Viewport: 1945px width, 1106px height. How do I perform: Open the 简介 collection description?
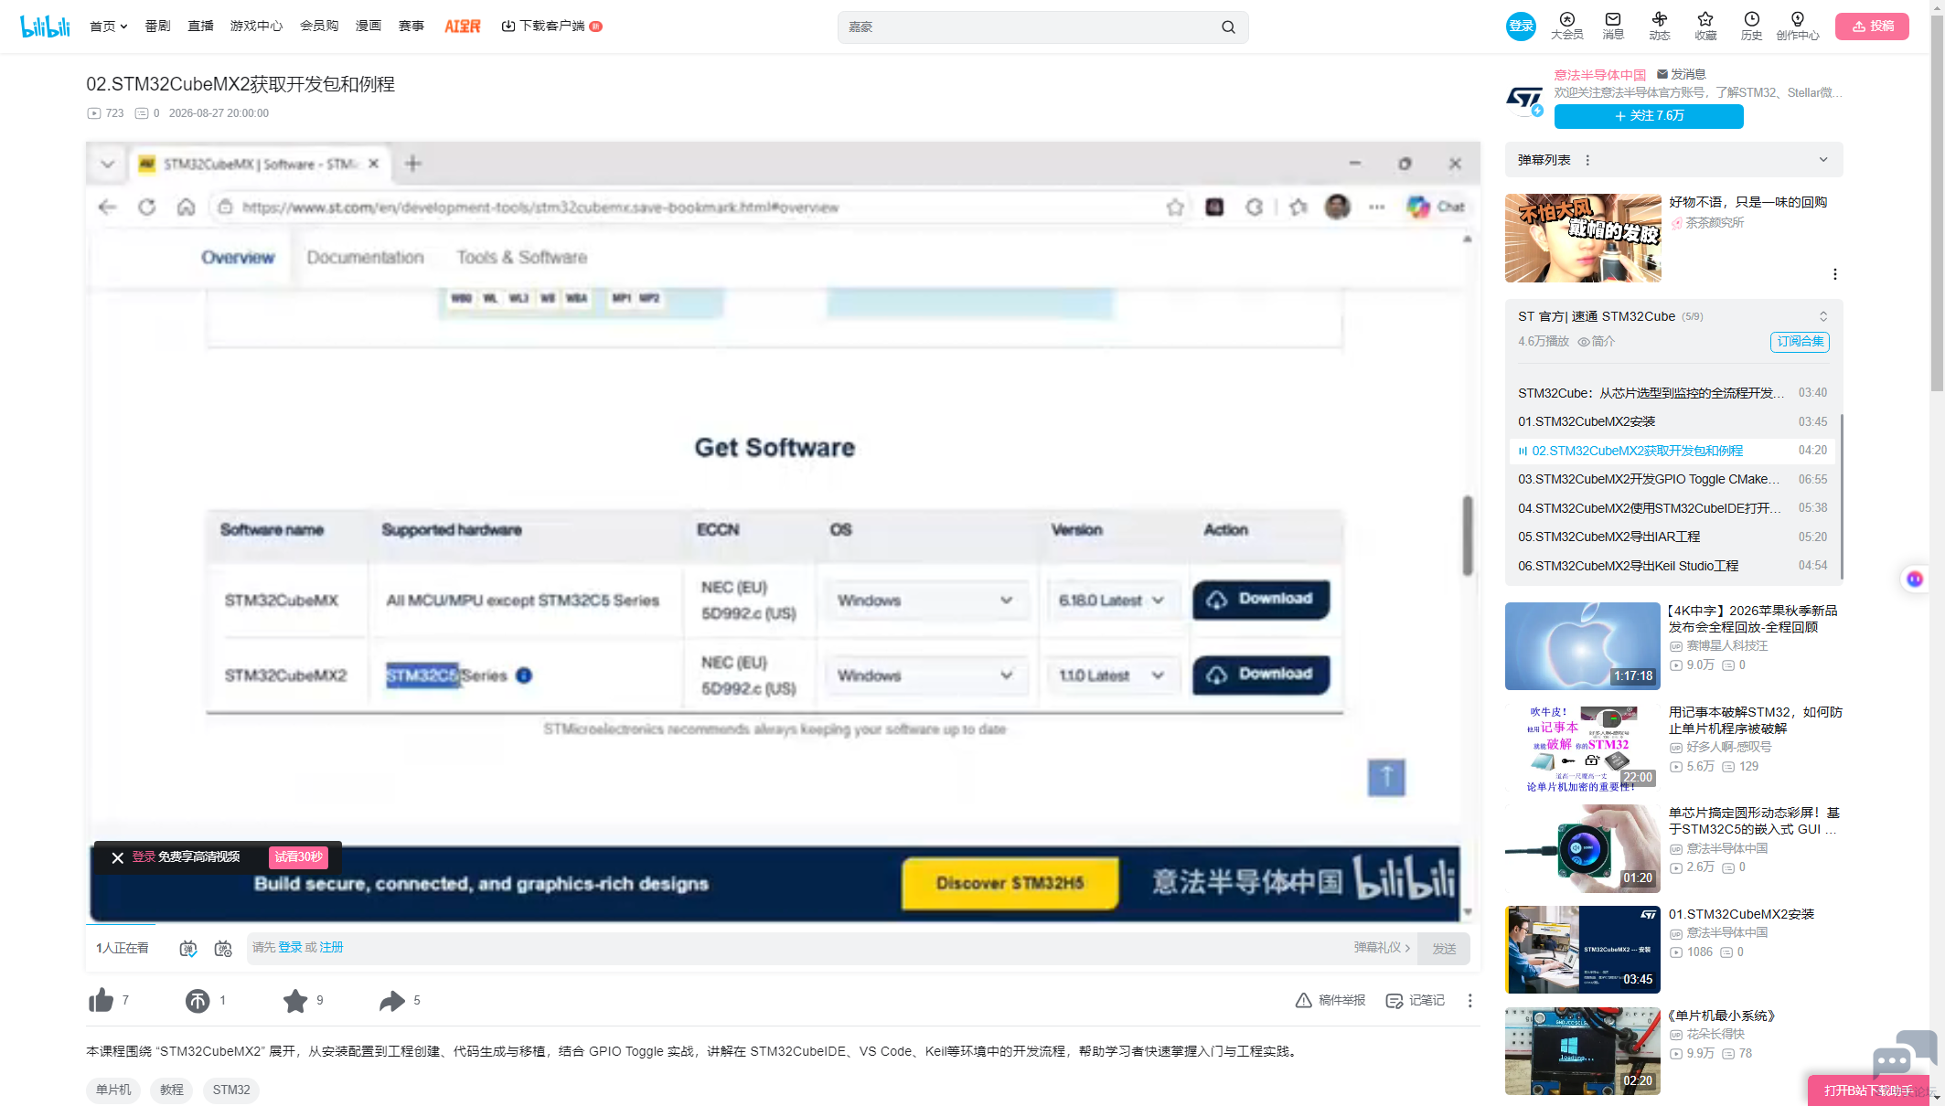pyautogui.click(x=1597, y=342)
